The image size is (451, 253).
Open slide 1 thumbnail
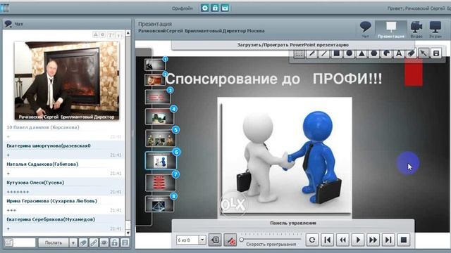[x=155, y=65]
